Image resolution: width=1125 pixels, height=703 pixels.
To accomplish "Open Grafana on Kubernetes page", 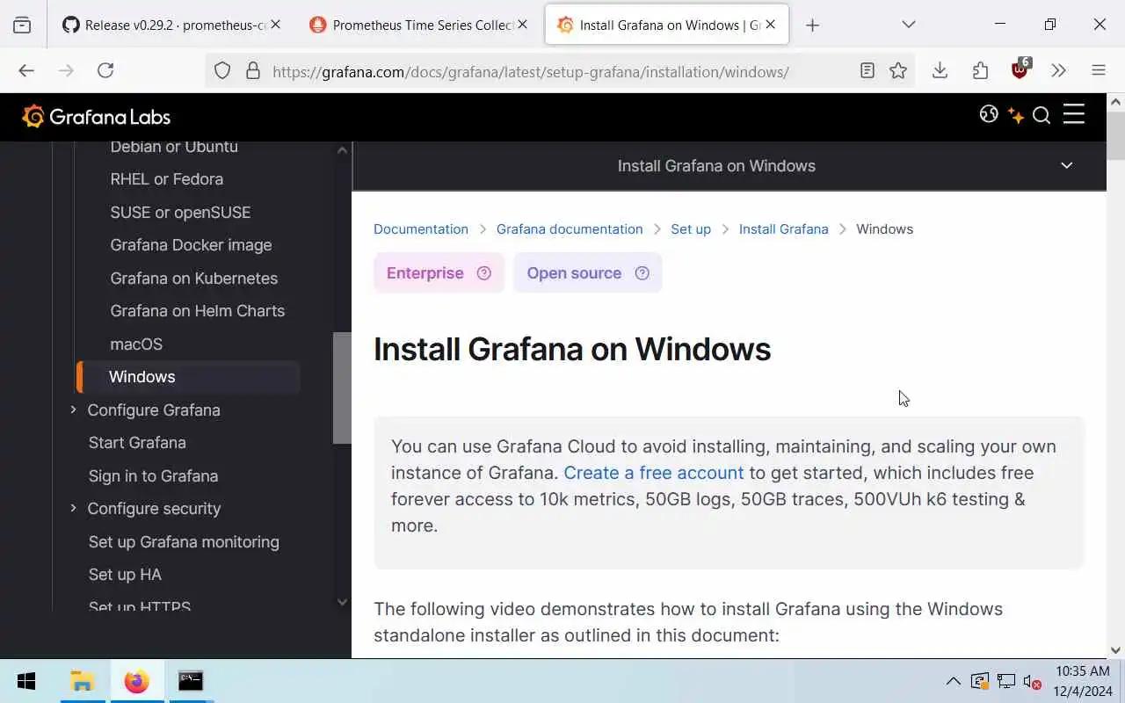I will [x=194, y=279].
